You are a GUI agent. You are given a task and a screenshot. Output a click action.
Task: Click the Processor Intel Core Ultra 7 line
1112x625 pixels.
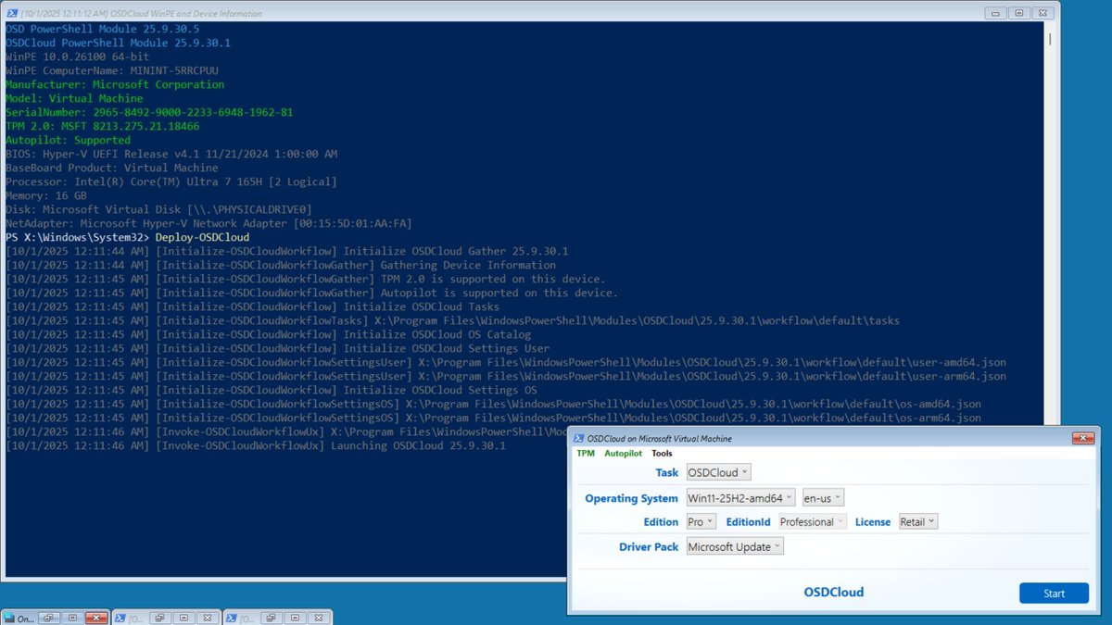pyautogui.click(x=171, y=182)
